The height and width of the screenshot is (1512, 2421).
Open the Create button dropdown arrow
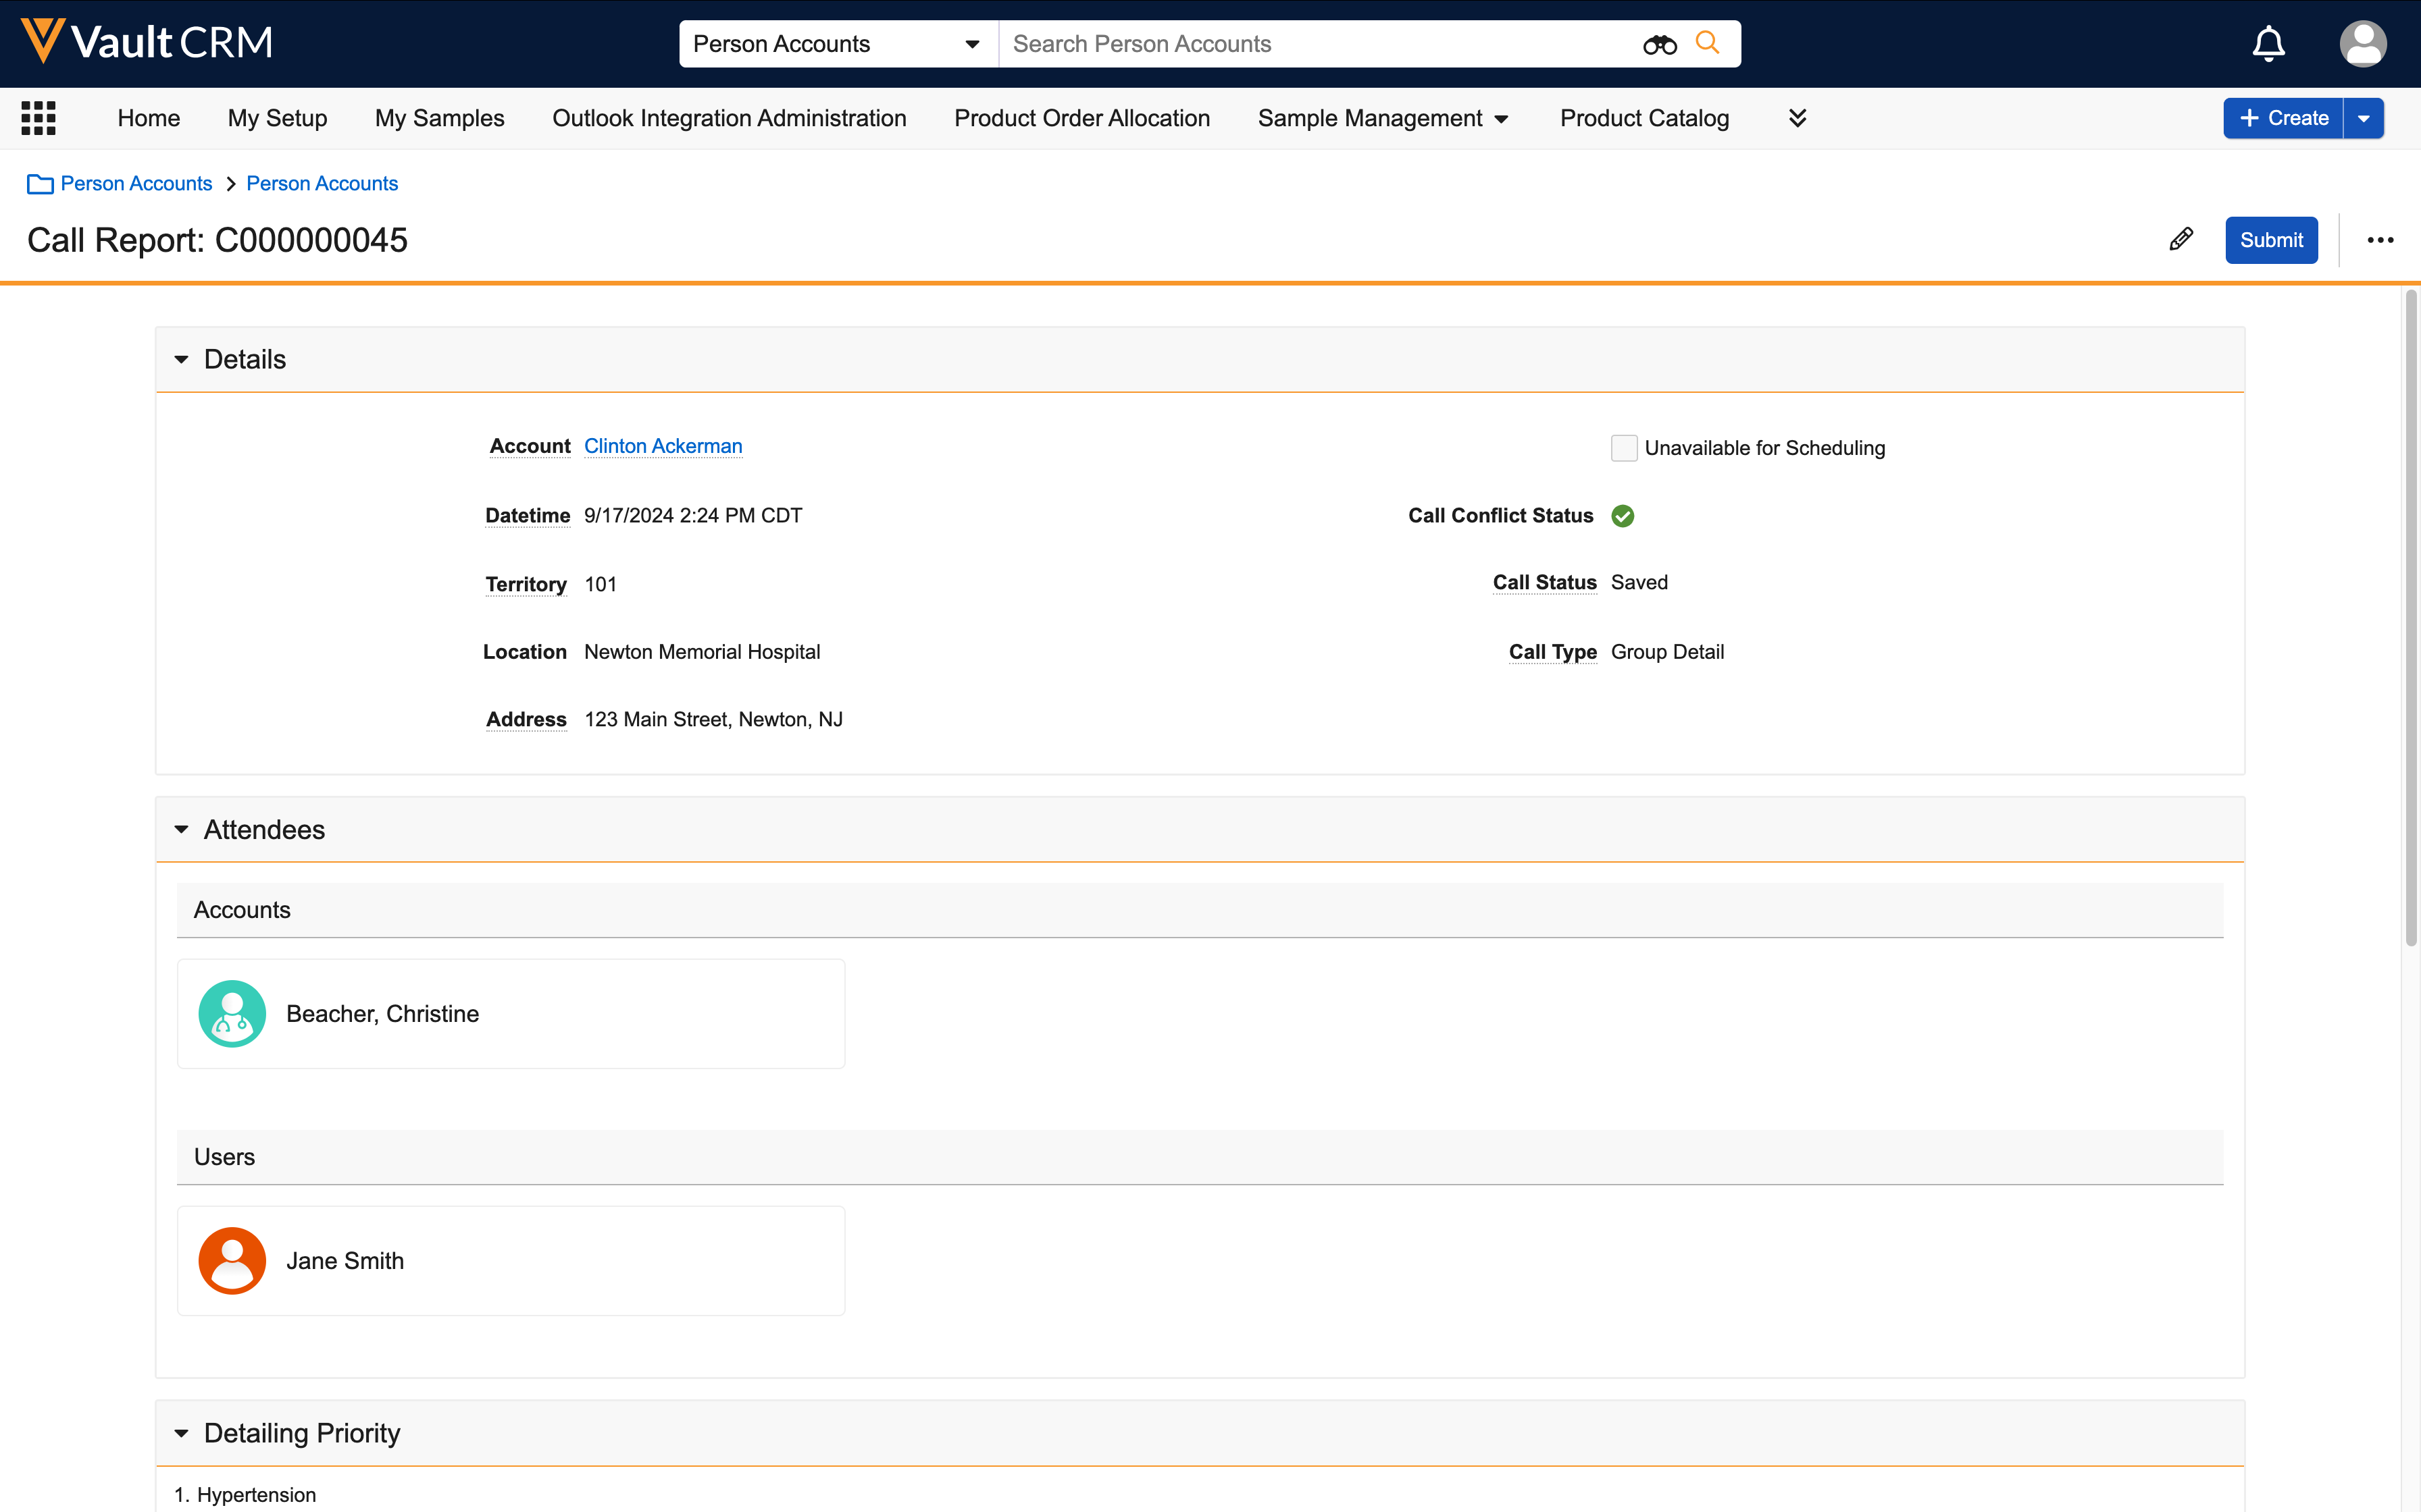tap(2363, 118)
